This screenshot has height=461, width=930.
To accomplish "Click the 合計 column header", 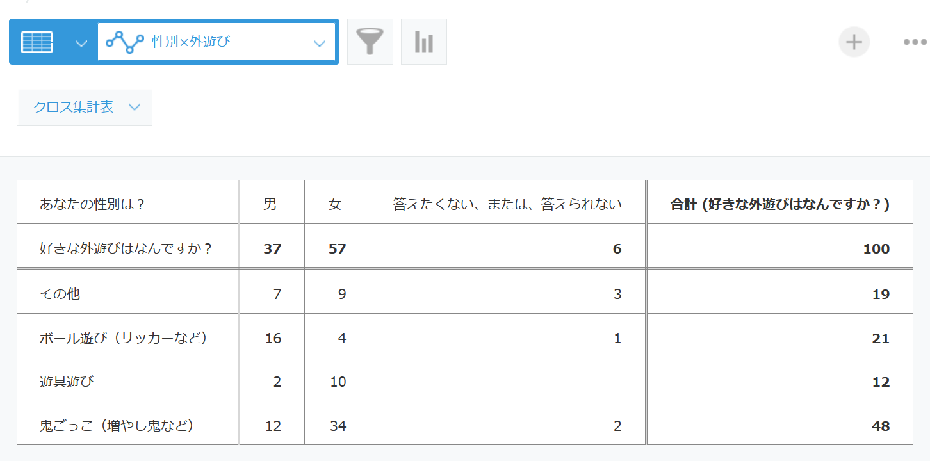I will pos(779,204).
